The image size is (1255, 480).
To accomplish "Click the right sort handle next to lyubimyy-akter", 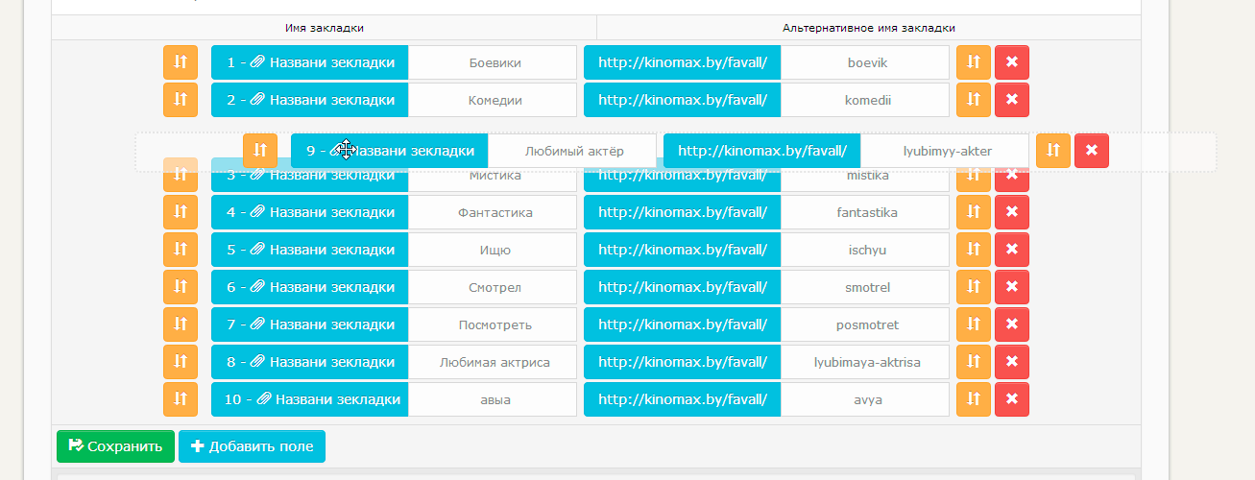I will [1052, 151].
